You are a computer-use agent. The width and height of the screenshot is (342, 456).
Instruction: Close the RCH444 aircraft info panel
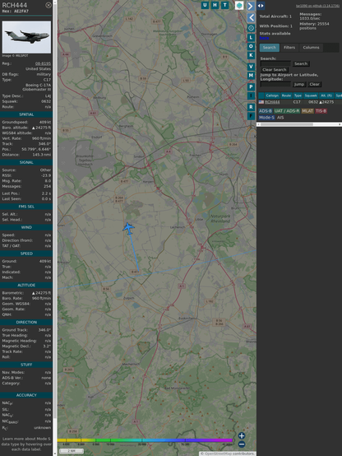click(49, 5)
